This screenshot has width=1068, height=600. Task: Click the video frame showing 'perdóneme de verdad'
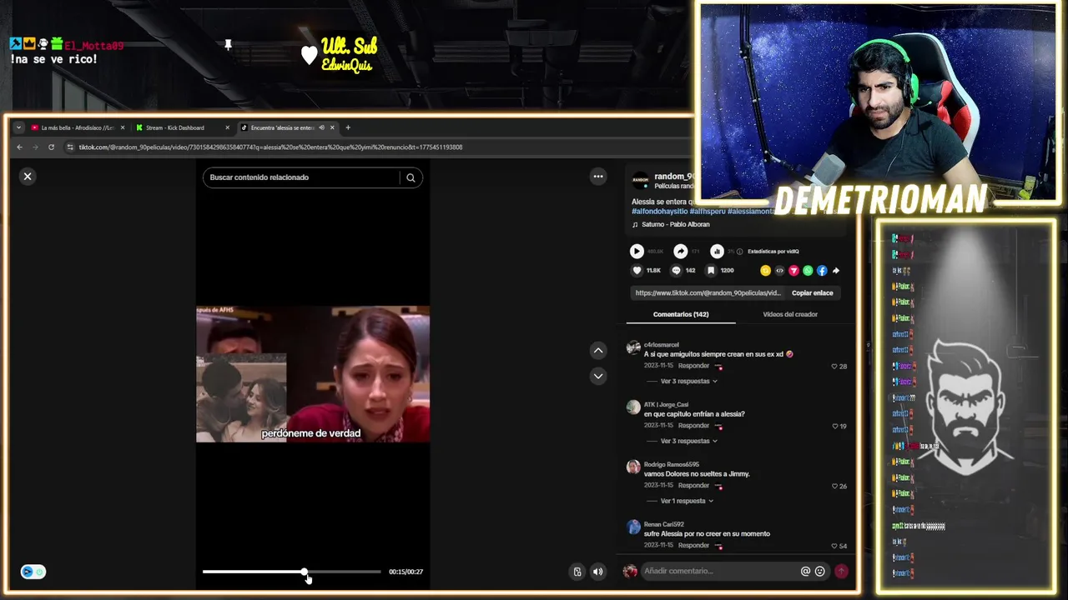click(313, 374)
